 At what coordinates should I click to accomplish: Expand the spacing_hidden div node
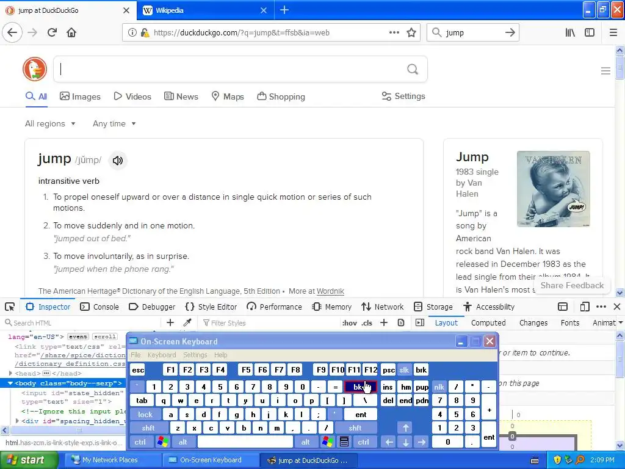click(x=17, y=421)
